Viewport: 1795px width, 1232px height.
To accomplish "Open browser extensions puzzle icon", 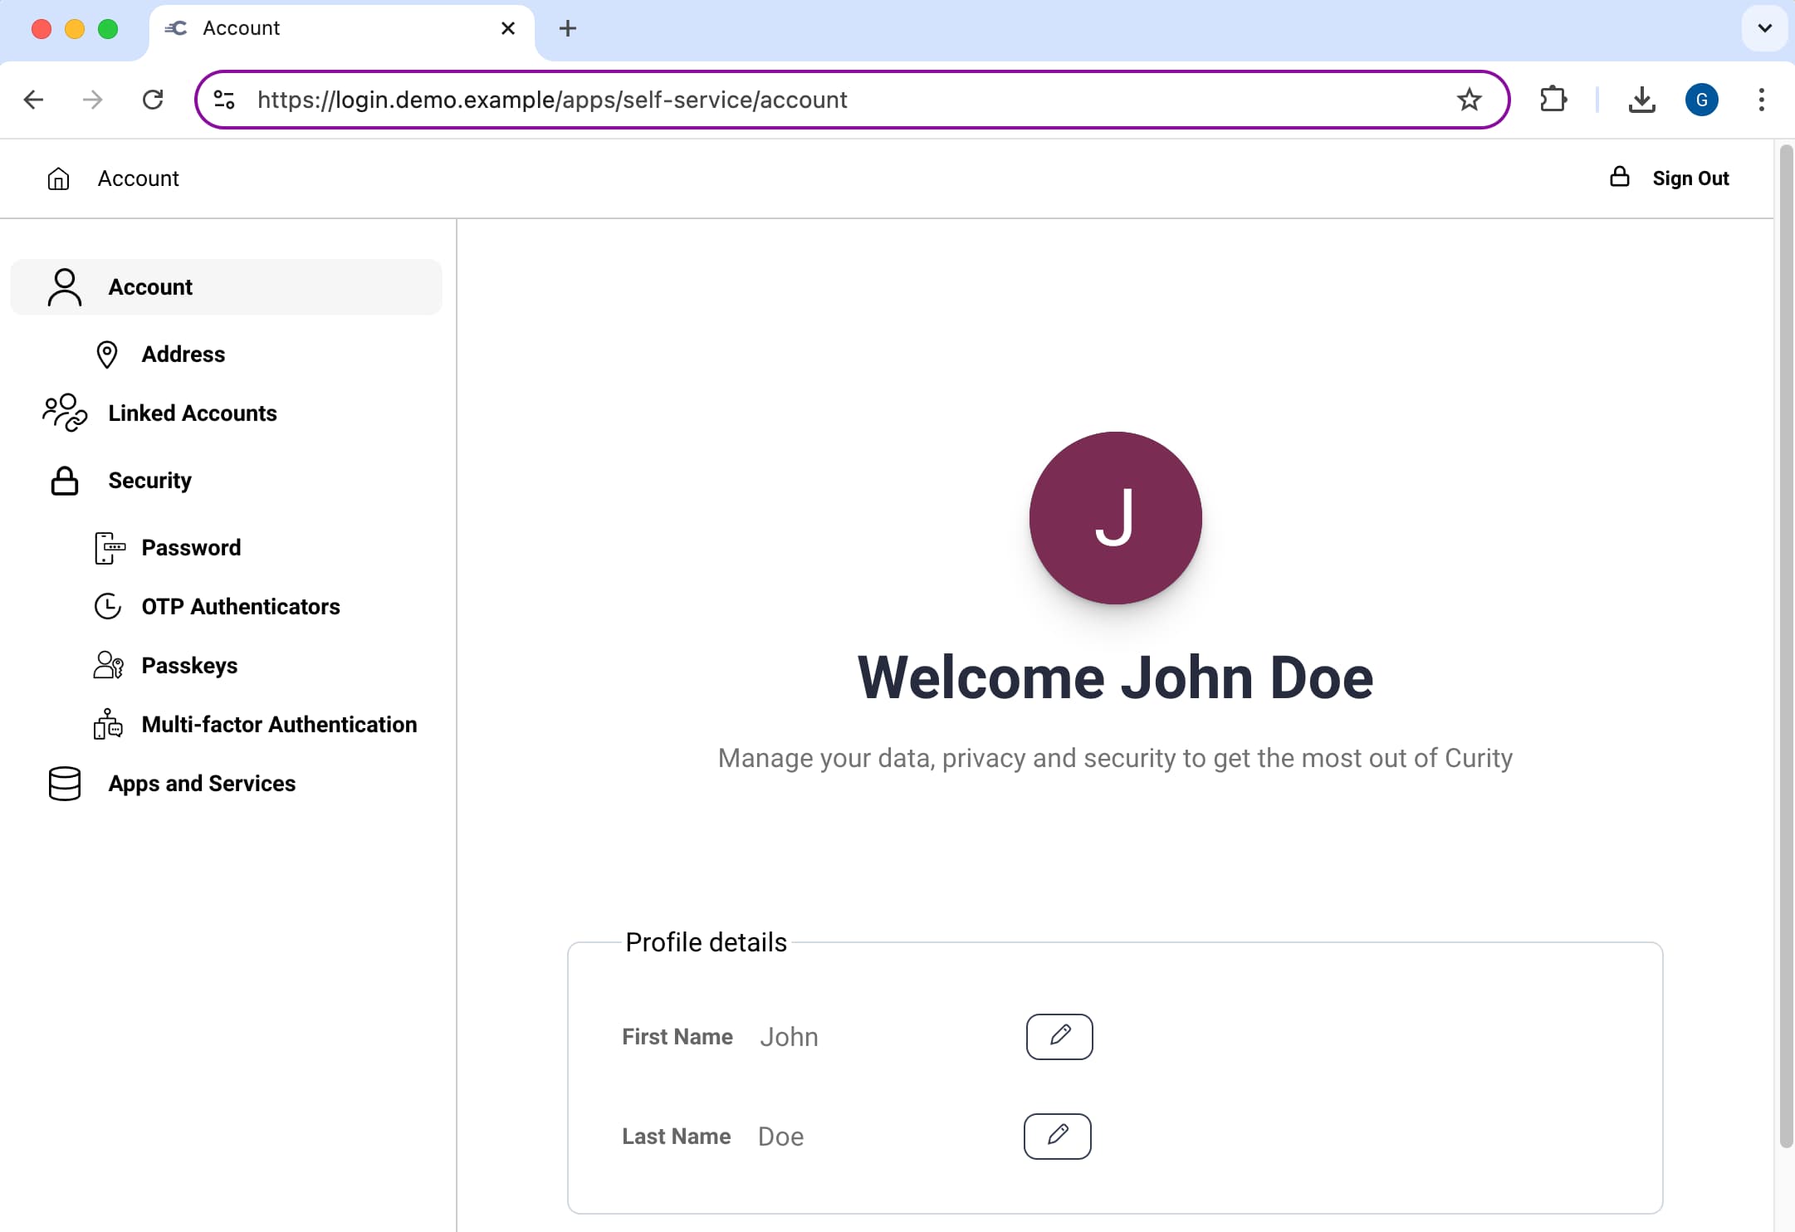I will pyautogui.click(x=1553, y=100).
